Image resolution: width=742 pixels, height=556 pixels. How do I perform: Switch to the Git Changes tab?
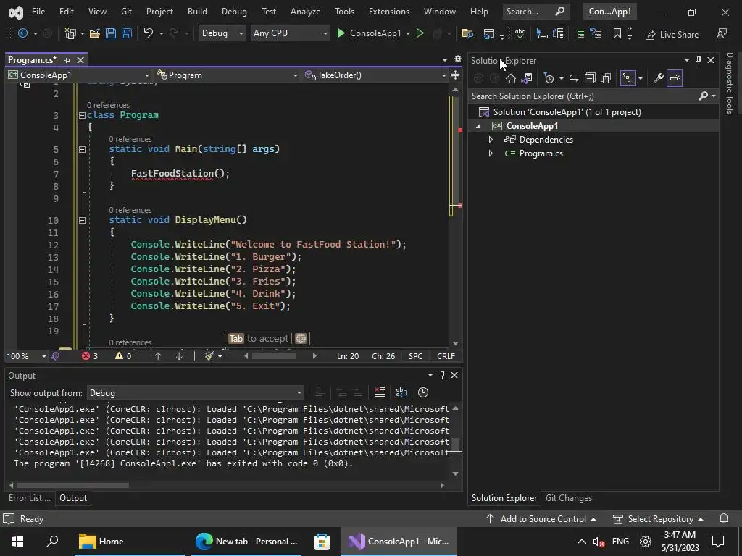coord(568,498)
